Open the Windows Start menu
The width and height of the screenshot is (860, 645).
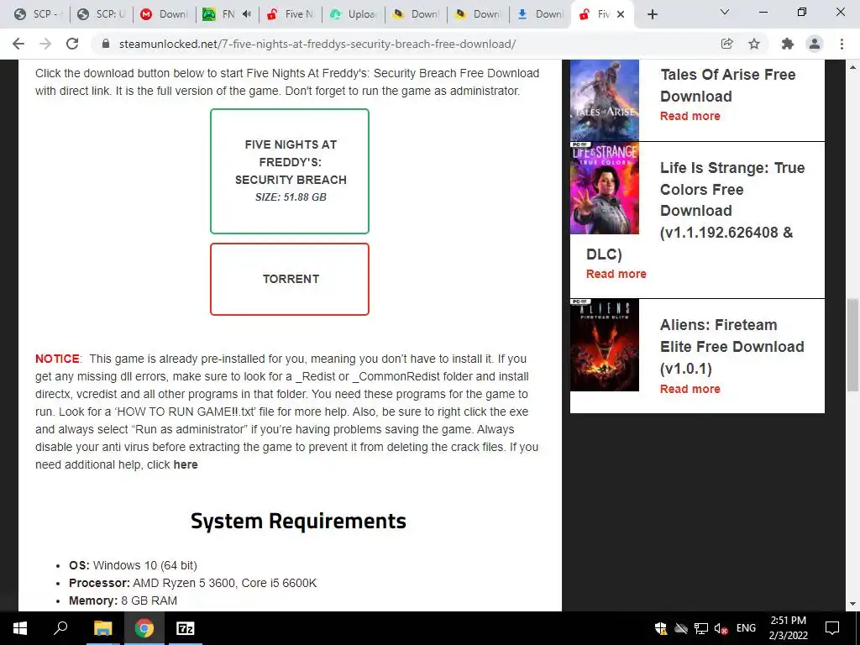pyautogui.click(x=20, y=628)
